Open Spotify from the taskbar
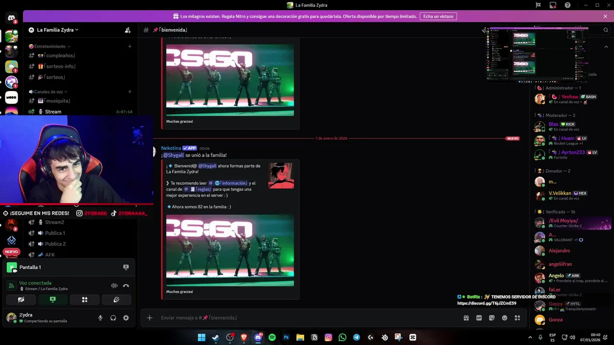 272,337
